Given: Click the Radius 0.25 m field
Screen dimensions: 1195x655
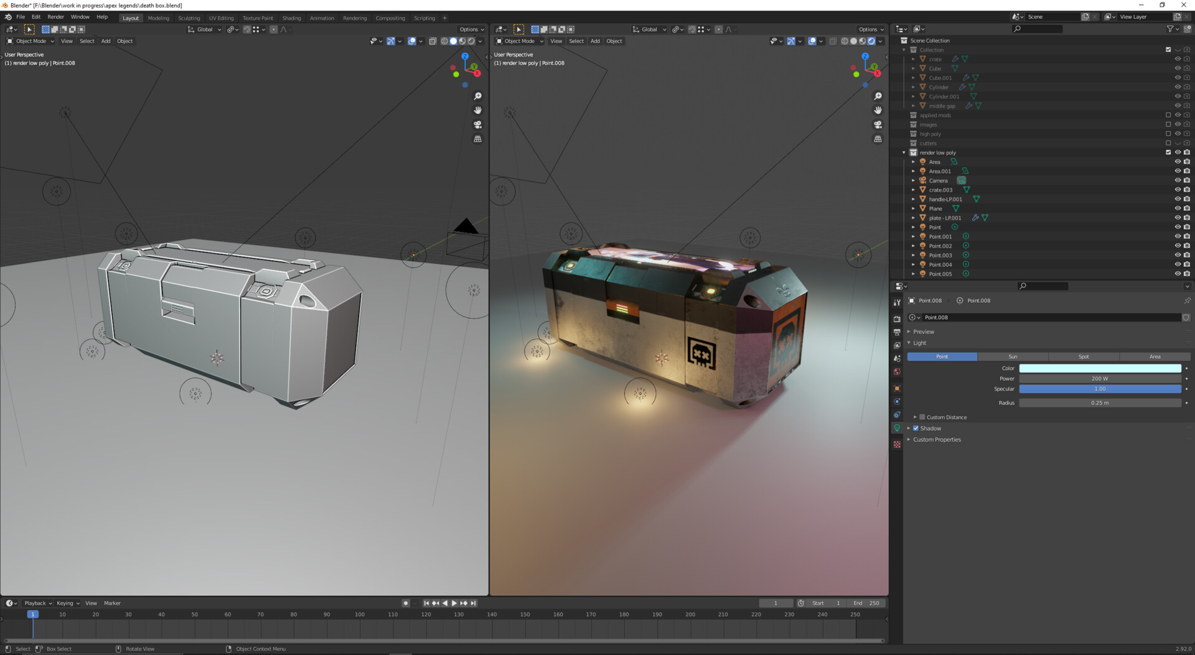Looking at the screenshot, I should tap(1100, 403).
